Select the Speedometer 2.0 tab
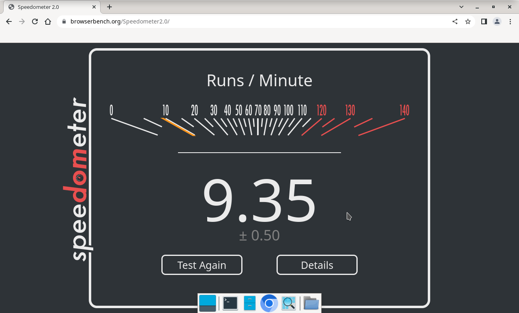Screen dimensions: 519x313 [52, 7]
